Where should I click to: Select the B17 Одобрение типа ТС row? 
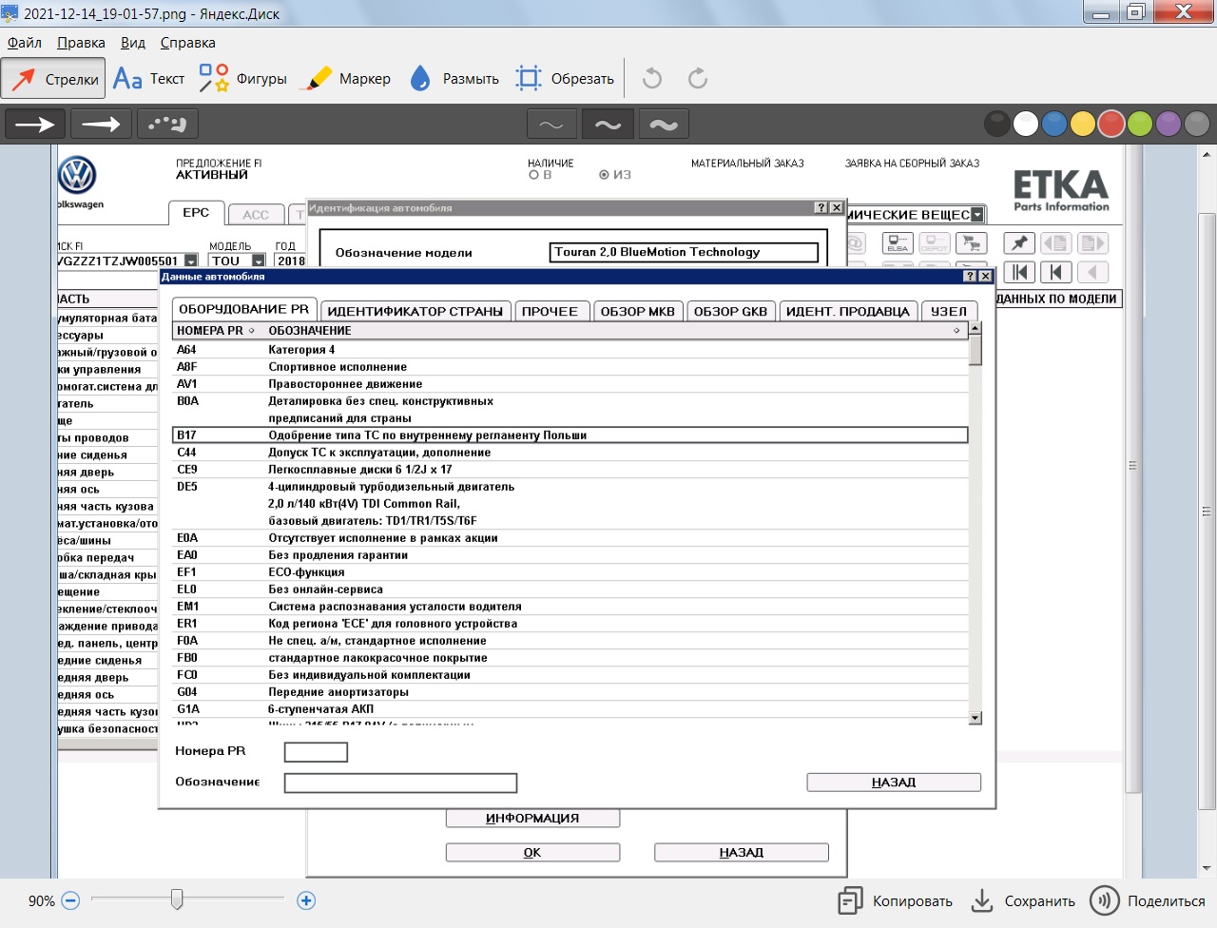(x=570, y=435)
